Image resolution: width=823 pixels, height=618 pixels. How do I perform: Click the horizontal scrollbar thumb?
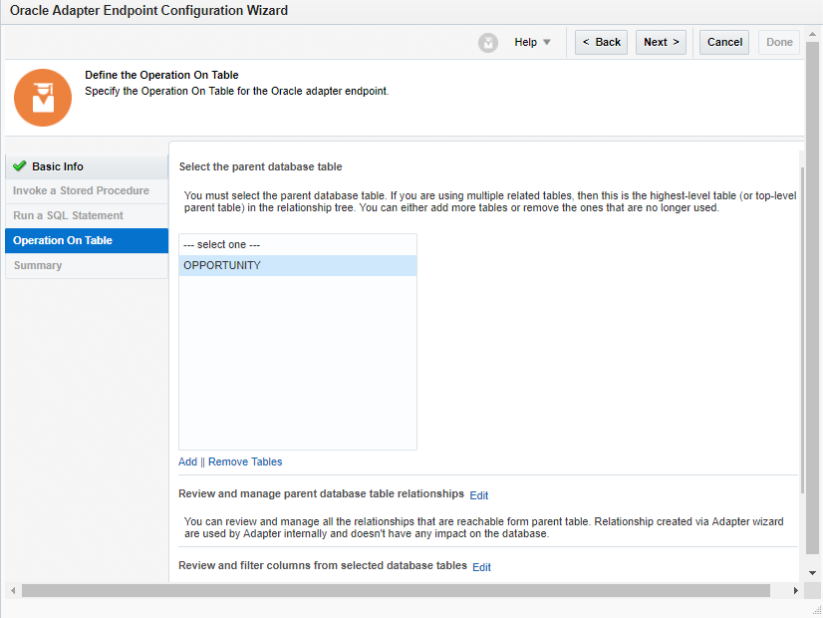pos(396,591)
